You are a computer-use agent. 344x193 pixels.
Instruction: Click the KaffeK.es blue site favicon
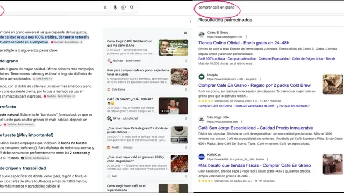pyautogui.click(x=202, y=157)
